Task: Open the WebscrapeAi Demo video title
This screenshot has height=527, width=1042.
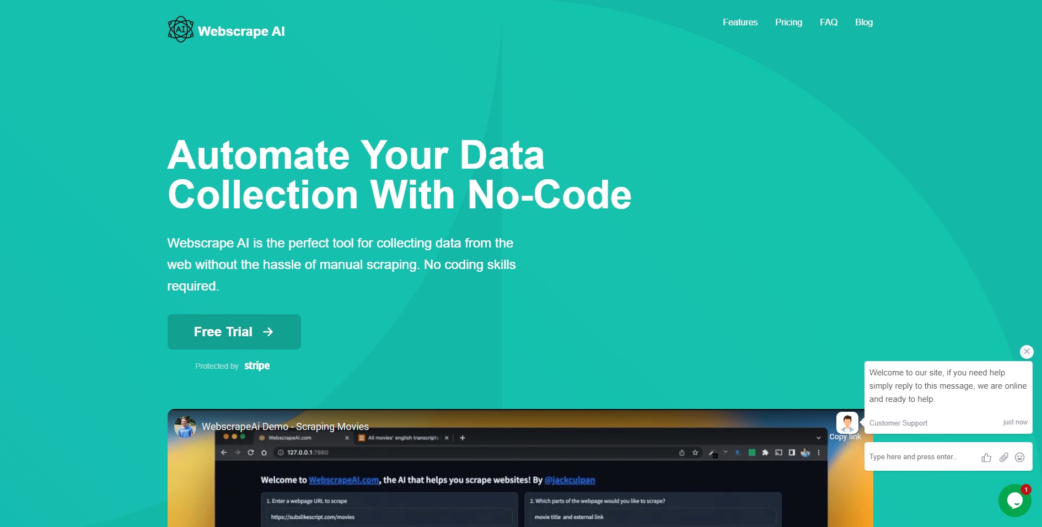Action: tap(285, 427)
